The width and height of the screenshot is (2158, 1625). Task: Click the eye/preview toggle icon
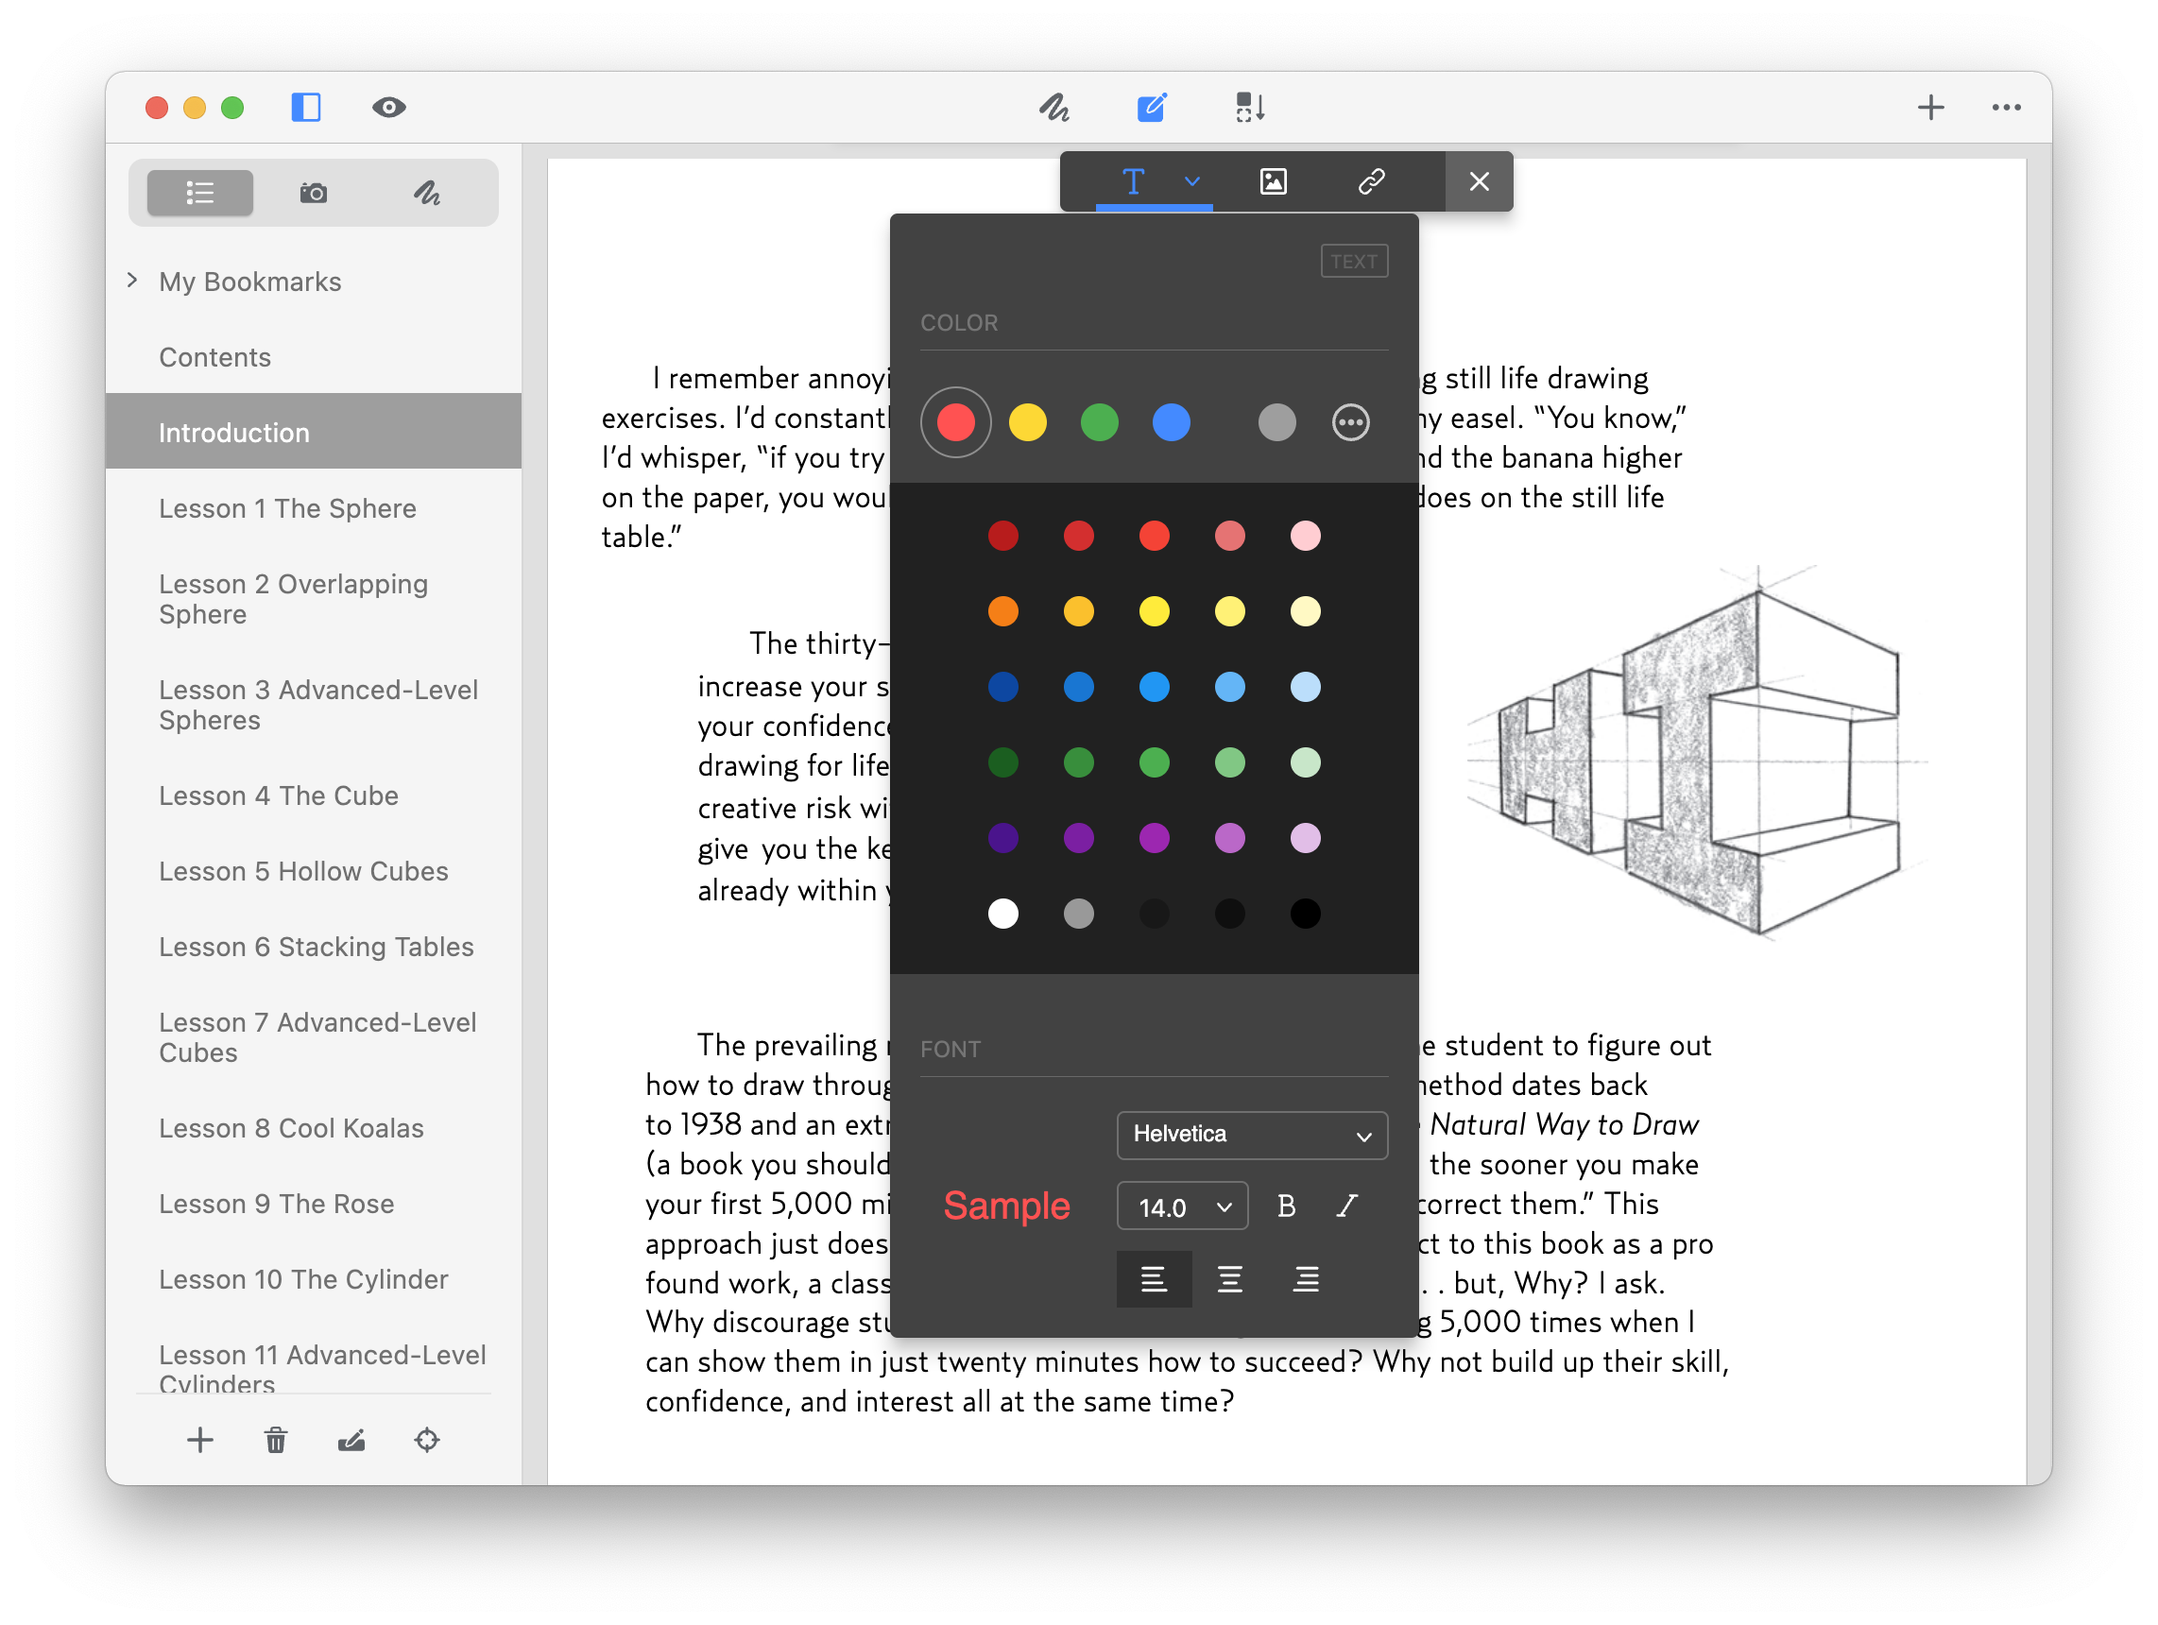tap(389, 108)
